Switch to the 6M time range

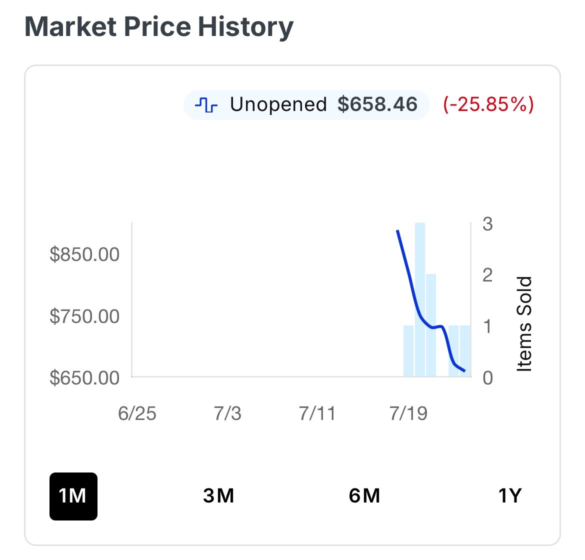[x=364, y=496]
